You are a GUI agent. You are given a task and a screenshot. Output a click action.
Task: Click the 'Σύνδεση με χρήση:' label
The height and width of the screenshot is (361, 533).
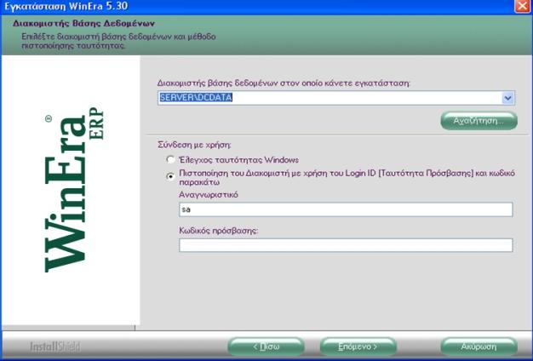pyautogui.click(x=194, y=145)
